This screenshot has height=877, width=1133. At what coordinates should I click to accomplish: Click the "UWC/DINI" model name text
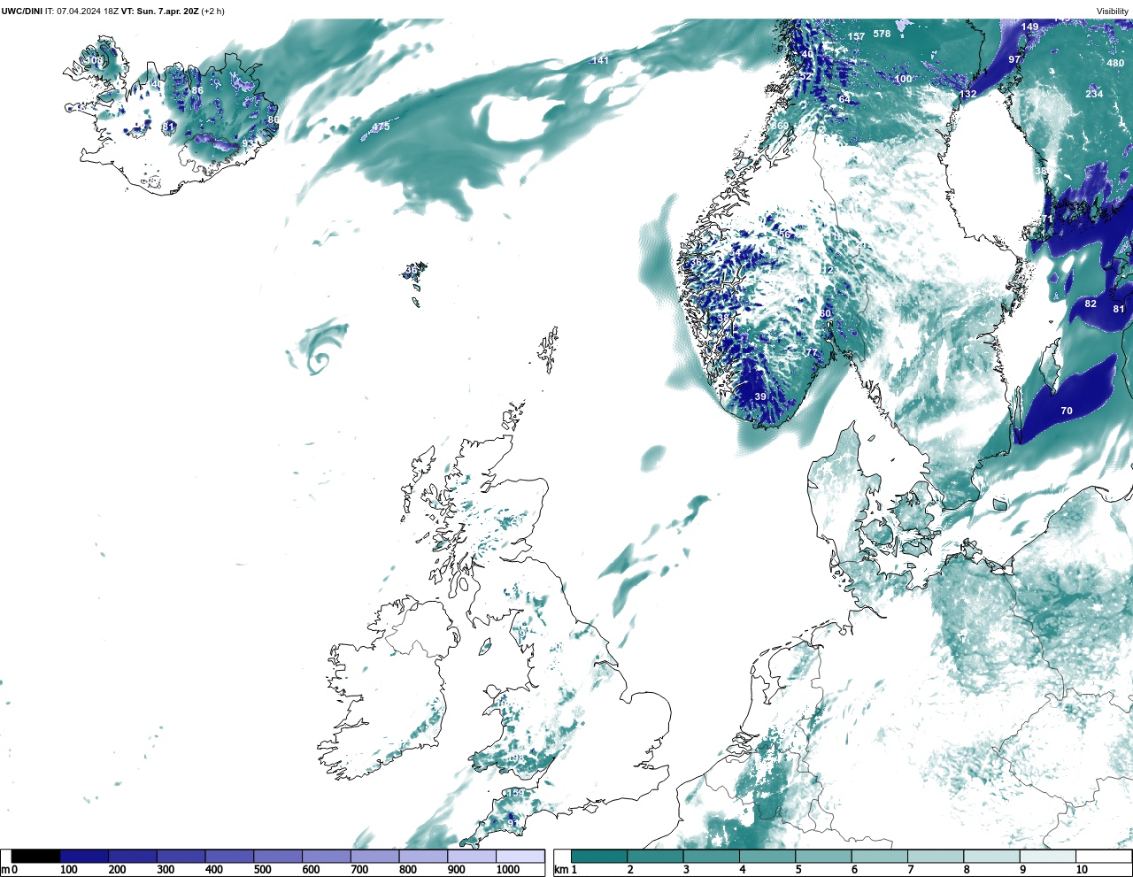pos(21,12)
